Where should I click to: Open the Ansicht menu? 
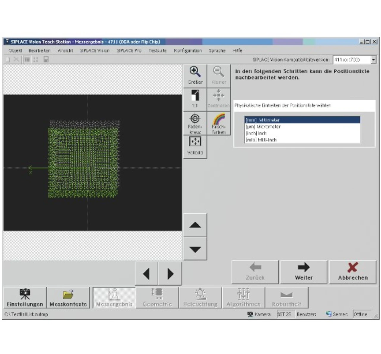65,51
